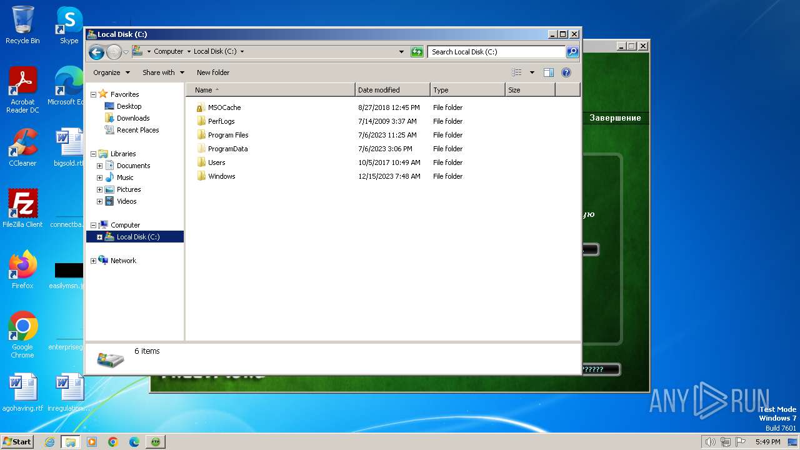Collapse the Computer tree group
The height and width of the screenshot is (450, 800).
(94, 225)
